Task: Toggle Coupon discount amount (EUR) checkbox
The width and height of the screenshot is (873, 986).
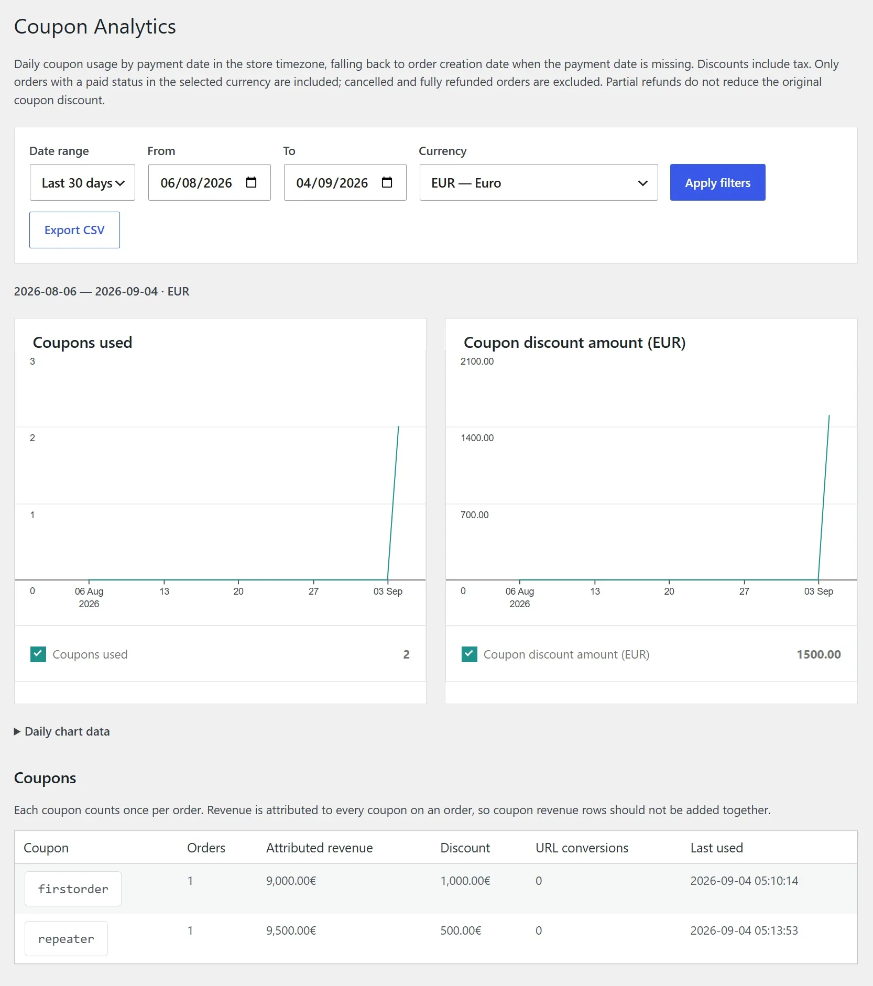Action: tap(469, 654)
